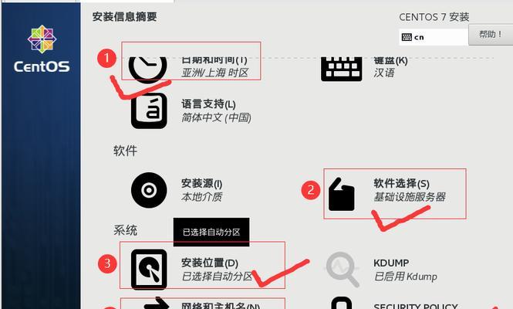Open the KDUMP magnifier icon
This screenshot has width=513, height=309.
pos(343,269)
